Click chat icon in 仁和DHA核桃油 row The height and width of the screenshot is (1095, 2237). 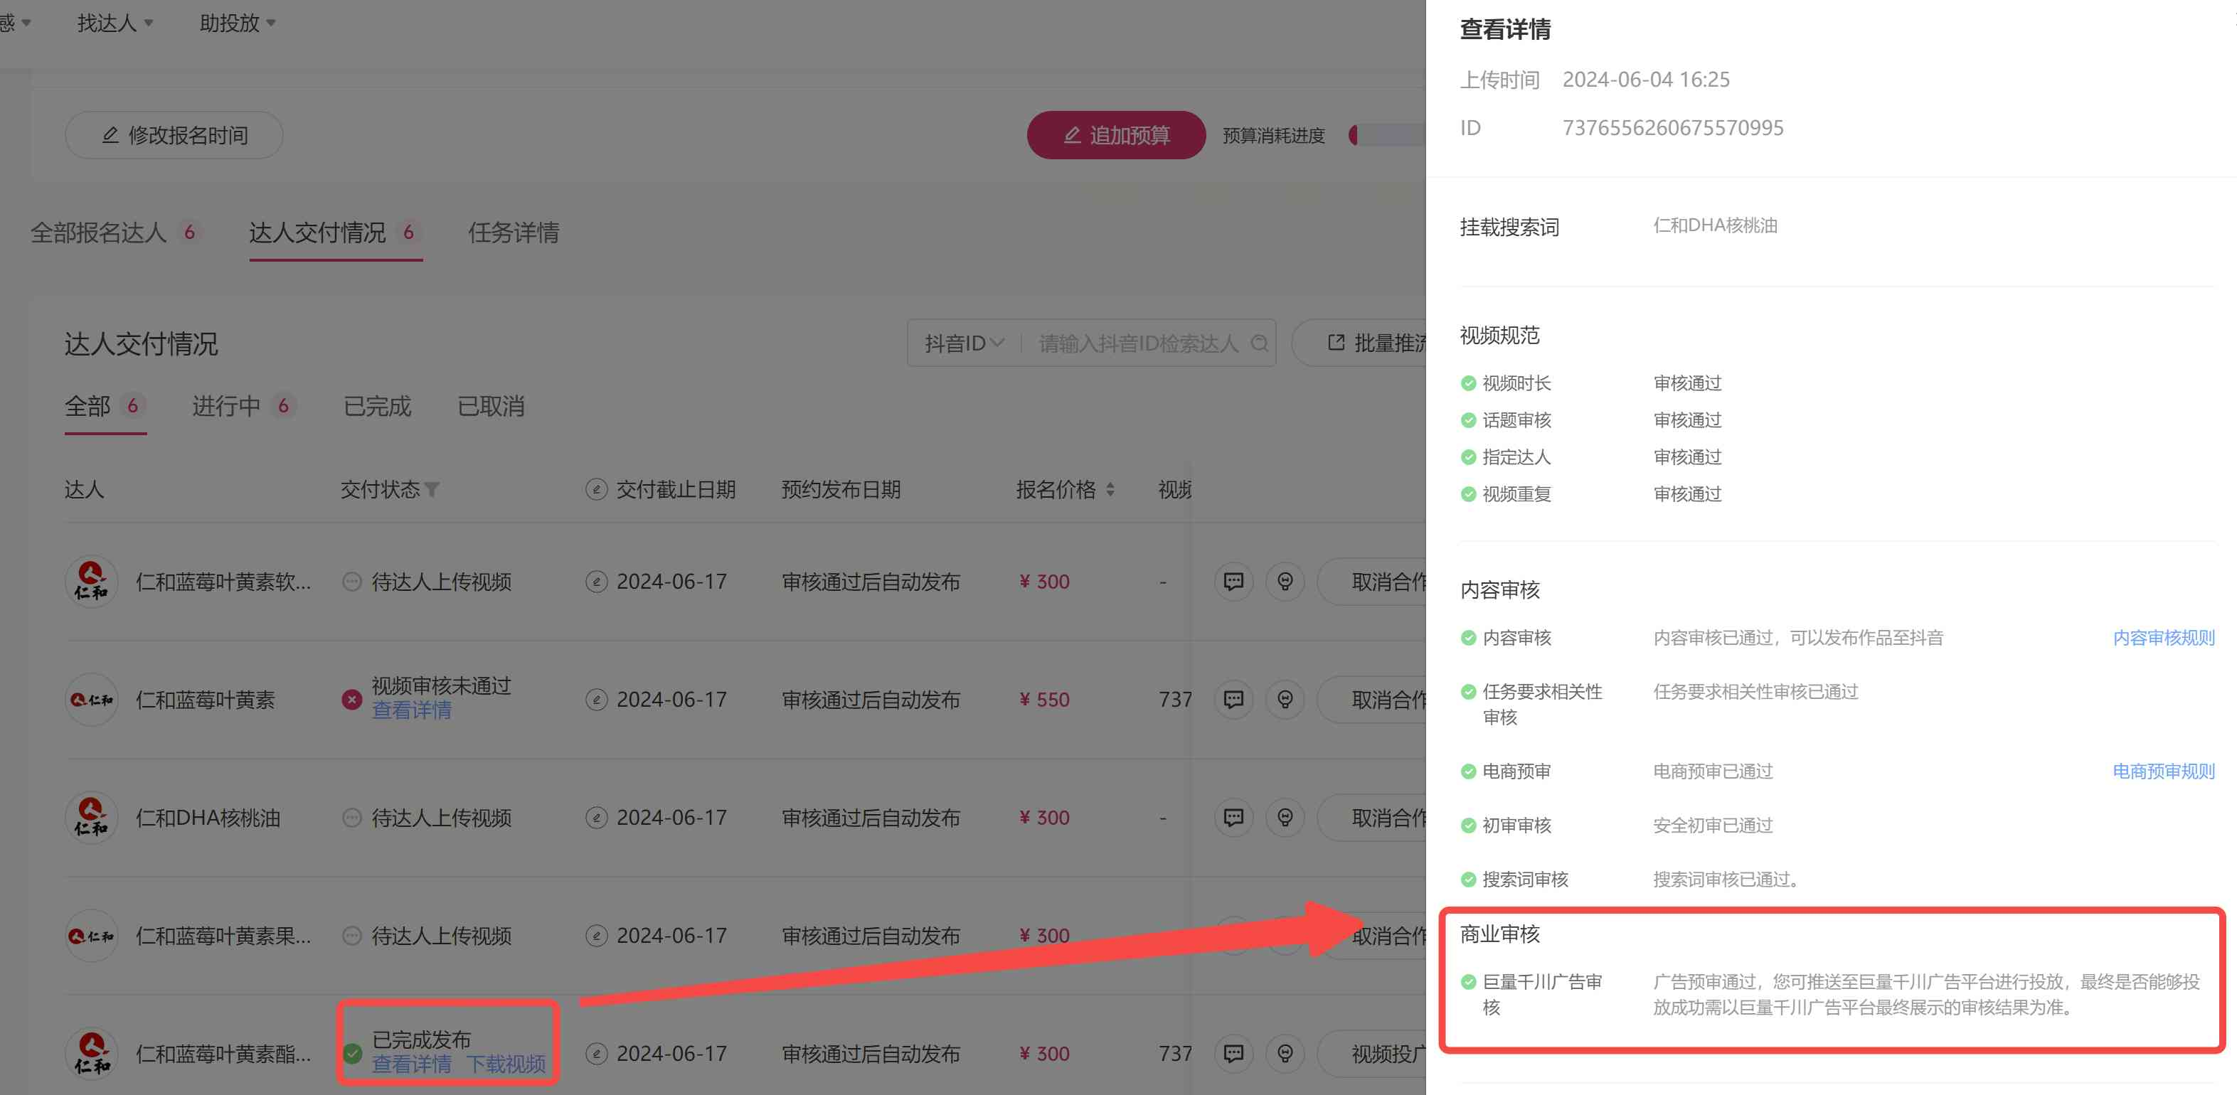tap(1233, 817)
